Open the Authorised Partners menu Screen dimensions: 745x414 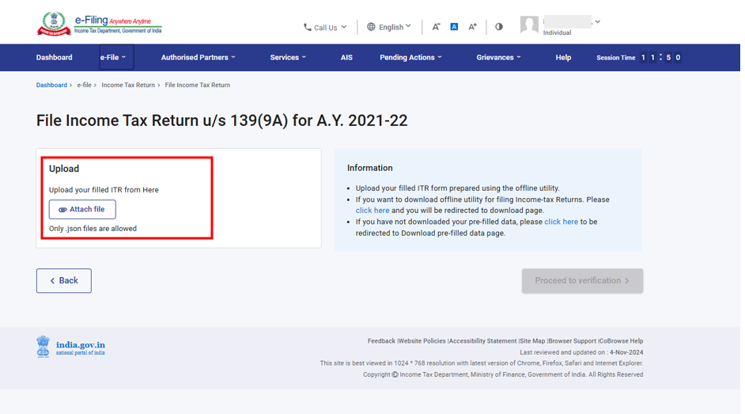click(x=198, y=58)
